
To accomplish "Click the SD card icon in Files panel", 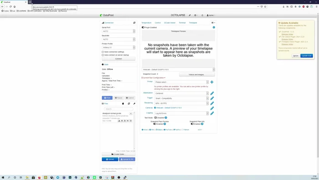I will click(123, 103).
